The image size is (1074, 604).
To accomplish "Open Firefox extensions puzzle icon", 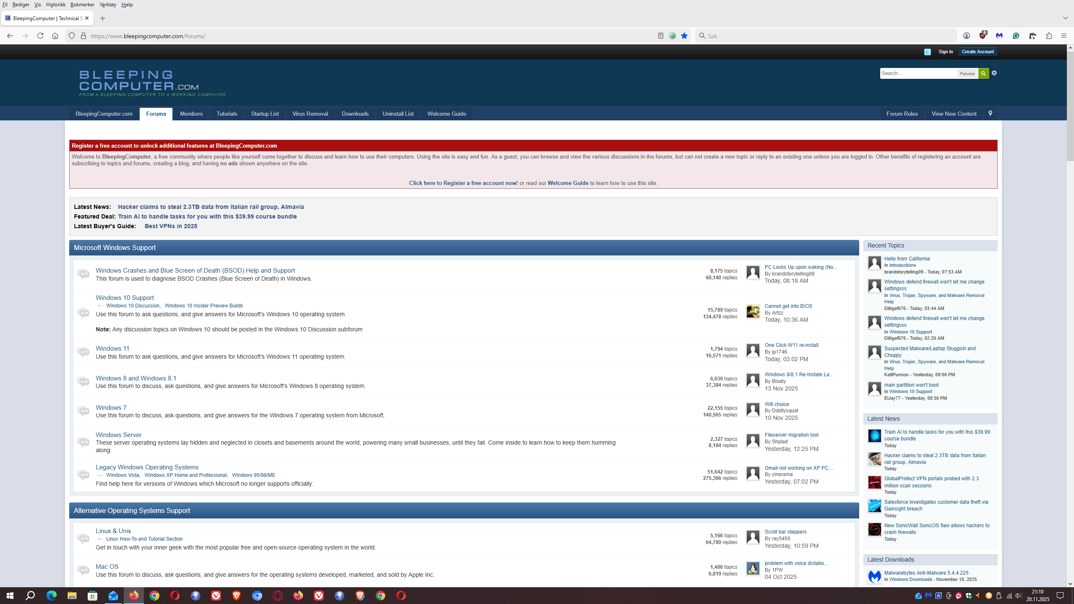I will coord(1049,36).
